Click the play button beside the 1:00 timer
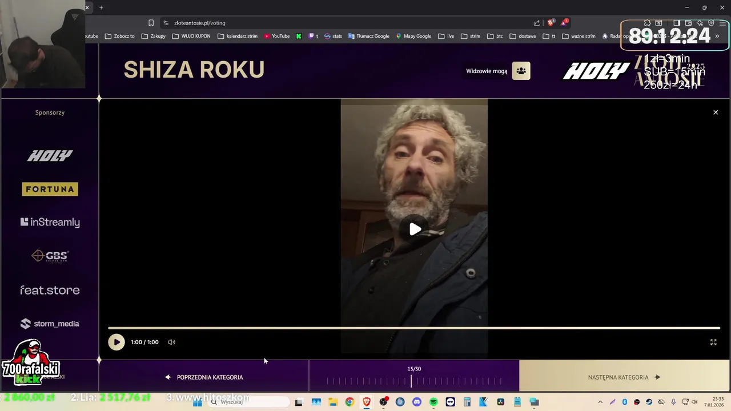 (x=117, y=342)
